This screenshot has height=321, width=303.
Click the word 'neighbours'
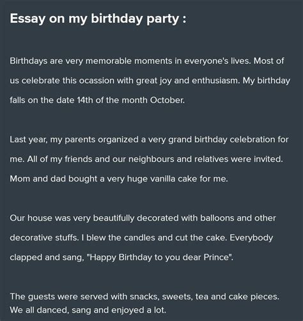click(x=151, y=159)
